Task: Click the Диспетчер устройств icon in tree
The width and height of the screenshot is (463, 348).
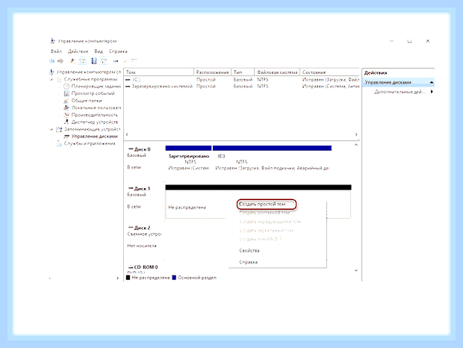Action: tap(66, 122)
